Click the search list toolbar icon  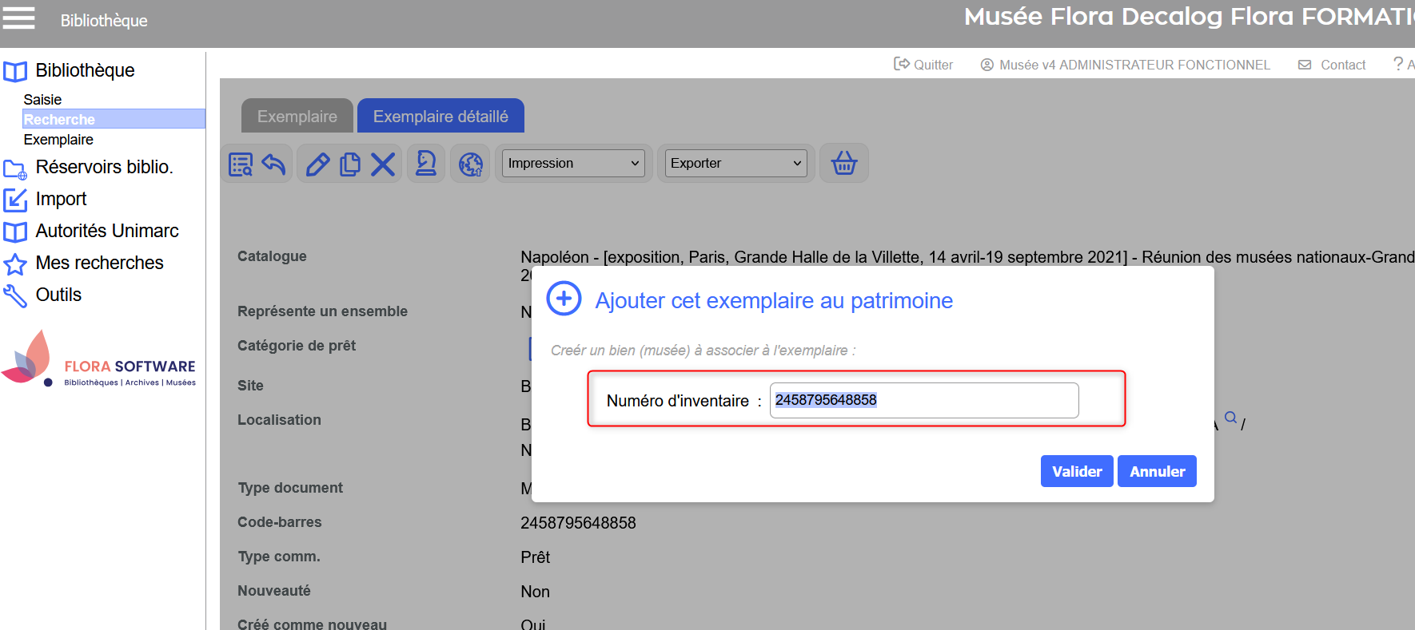click(241, 164)
